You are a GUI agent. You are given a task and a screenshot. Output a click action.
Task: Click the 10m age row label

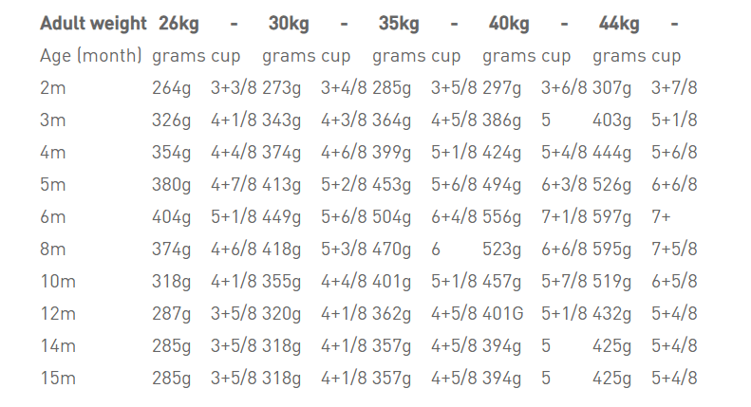point(57,281)
